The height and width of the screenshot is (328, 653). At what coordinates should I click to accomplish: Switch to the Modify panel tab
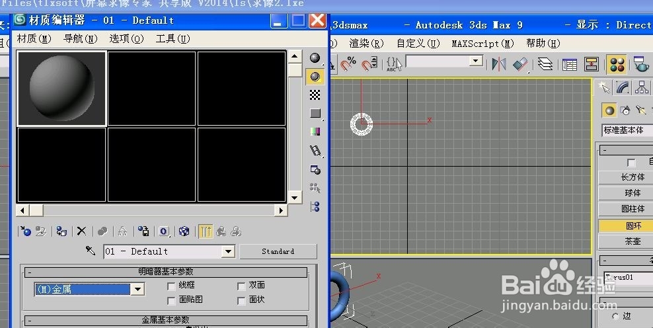click(623, 87)
